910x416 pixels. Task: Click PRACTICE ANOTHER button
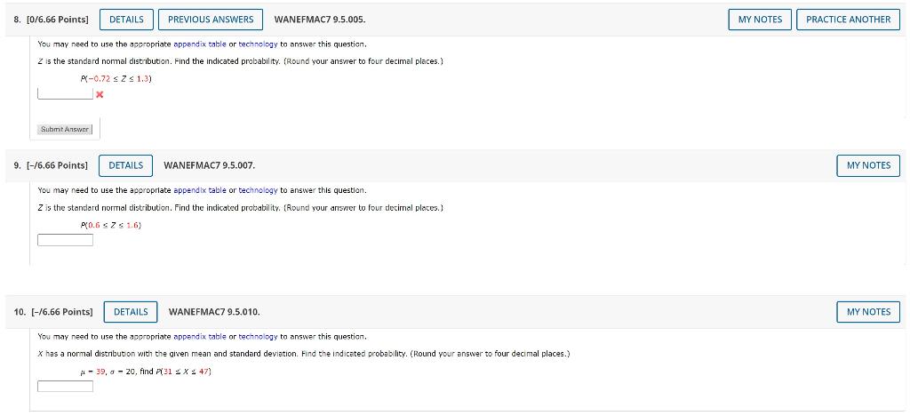tap(849, 20)
